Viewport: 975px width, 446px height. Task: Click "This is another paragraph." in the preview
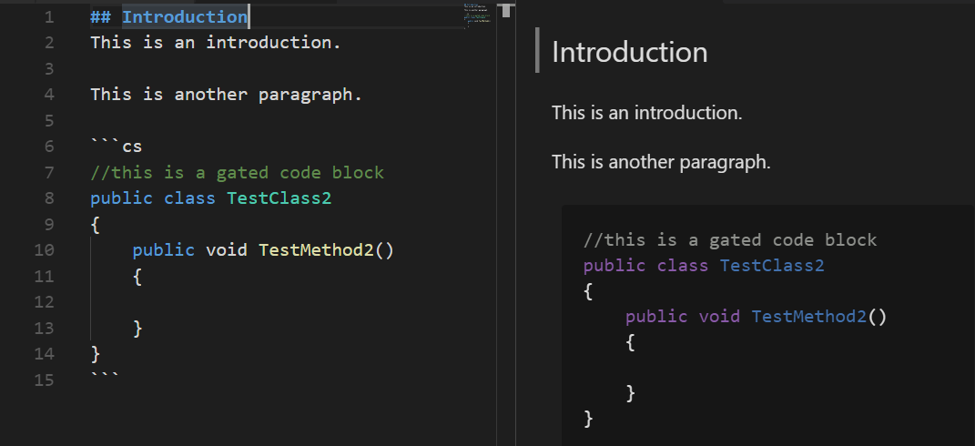tap(661, 162)
